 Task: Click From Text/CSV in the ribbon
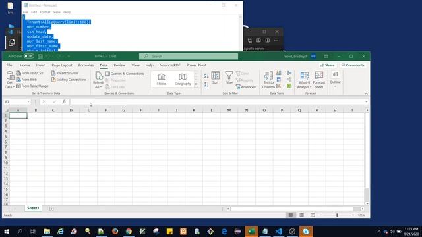click(x=30, y=73)
